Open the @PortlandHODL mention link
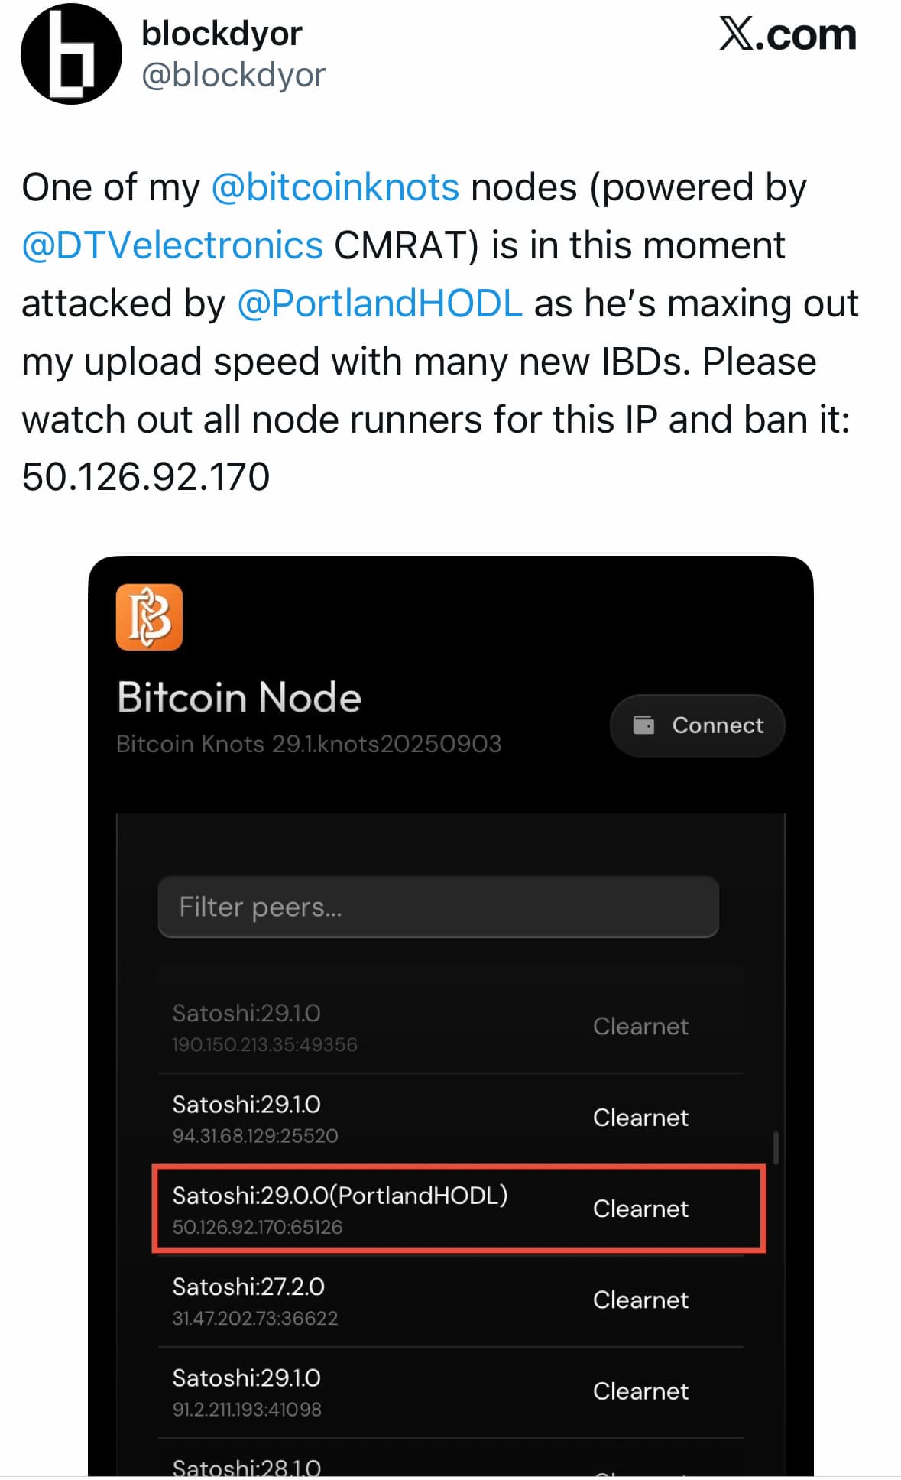 pos(379,303)
